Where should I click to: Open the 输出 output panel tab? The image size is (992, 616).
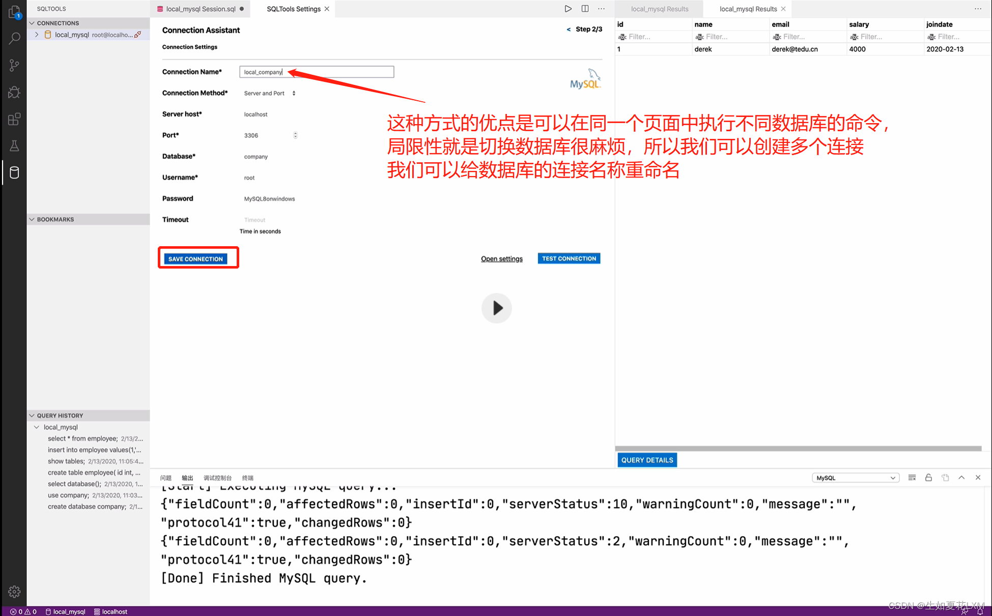click(187, 478)
